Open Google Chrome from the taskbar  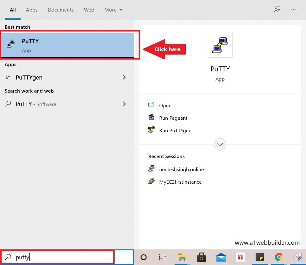click(279, 257)
